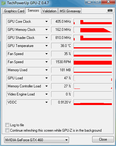Open NVIDIA GeForce GTX 460 device selector
The height and width of the screenshot is (146, 116).
click(x=37, y=140)
